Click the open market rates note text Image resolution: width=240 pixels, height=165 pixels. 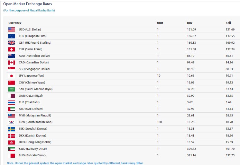pos(75,163)
